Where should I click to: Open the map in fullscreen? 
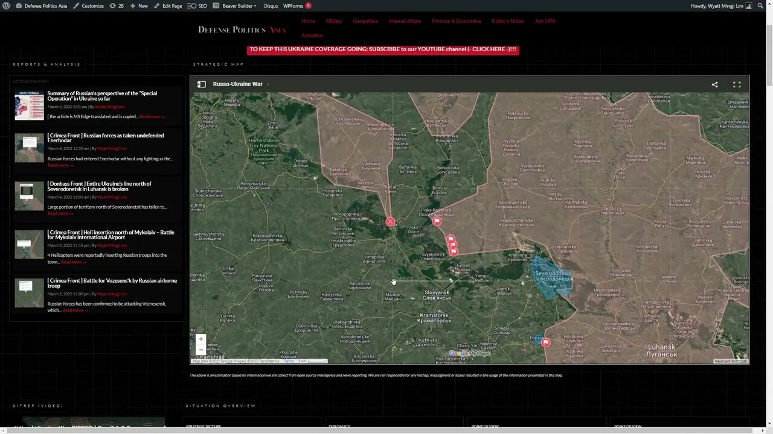tap(737, 84)
